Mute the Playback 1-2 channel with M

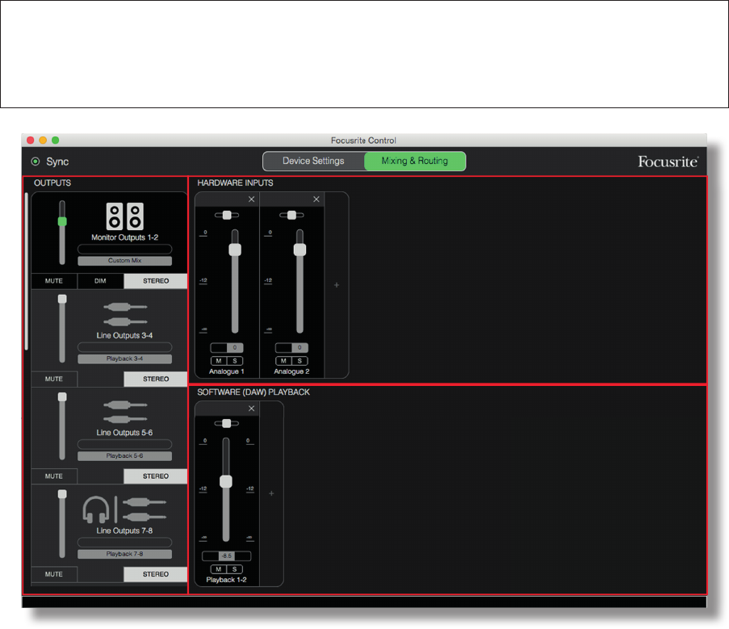[219, 569]
